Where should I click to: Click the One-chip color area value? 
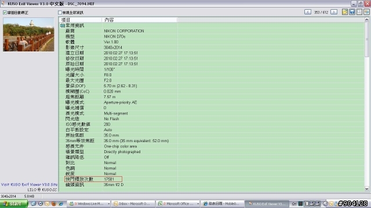[120, 146]
